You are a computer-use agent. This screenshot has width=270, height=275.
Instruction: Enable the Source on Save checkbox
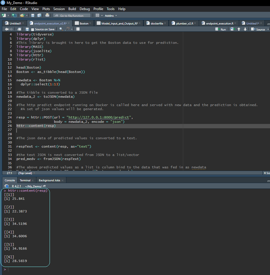33,29
